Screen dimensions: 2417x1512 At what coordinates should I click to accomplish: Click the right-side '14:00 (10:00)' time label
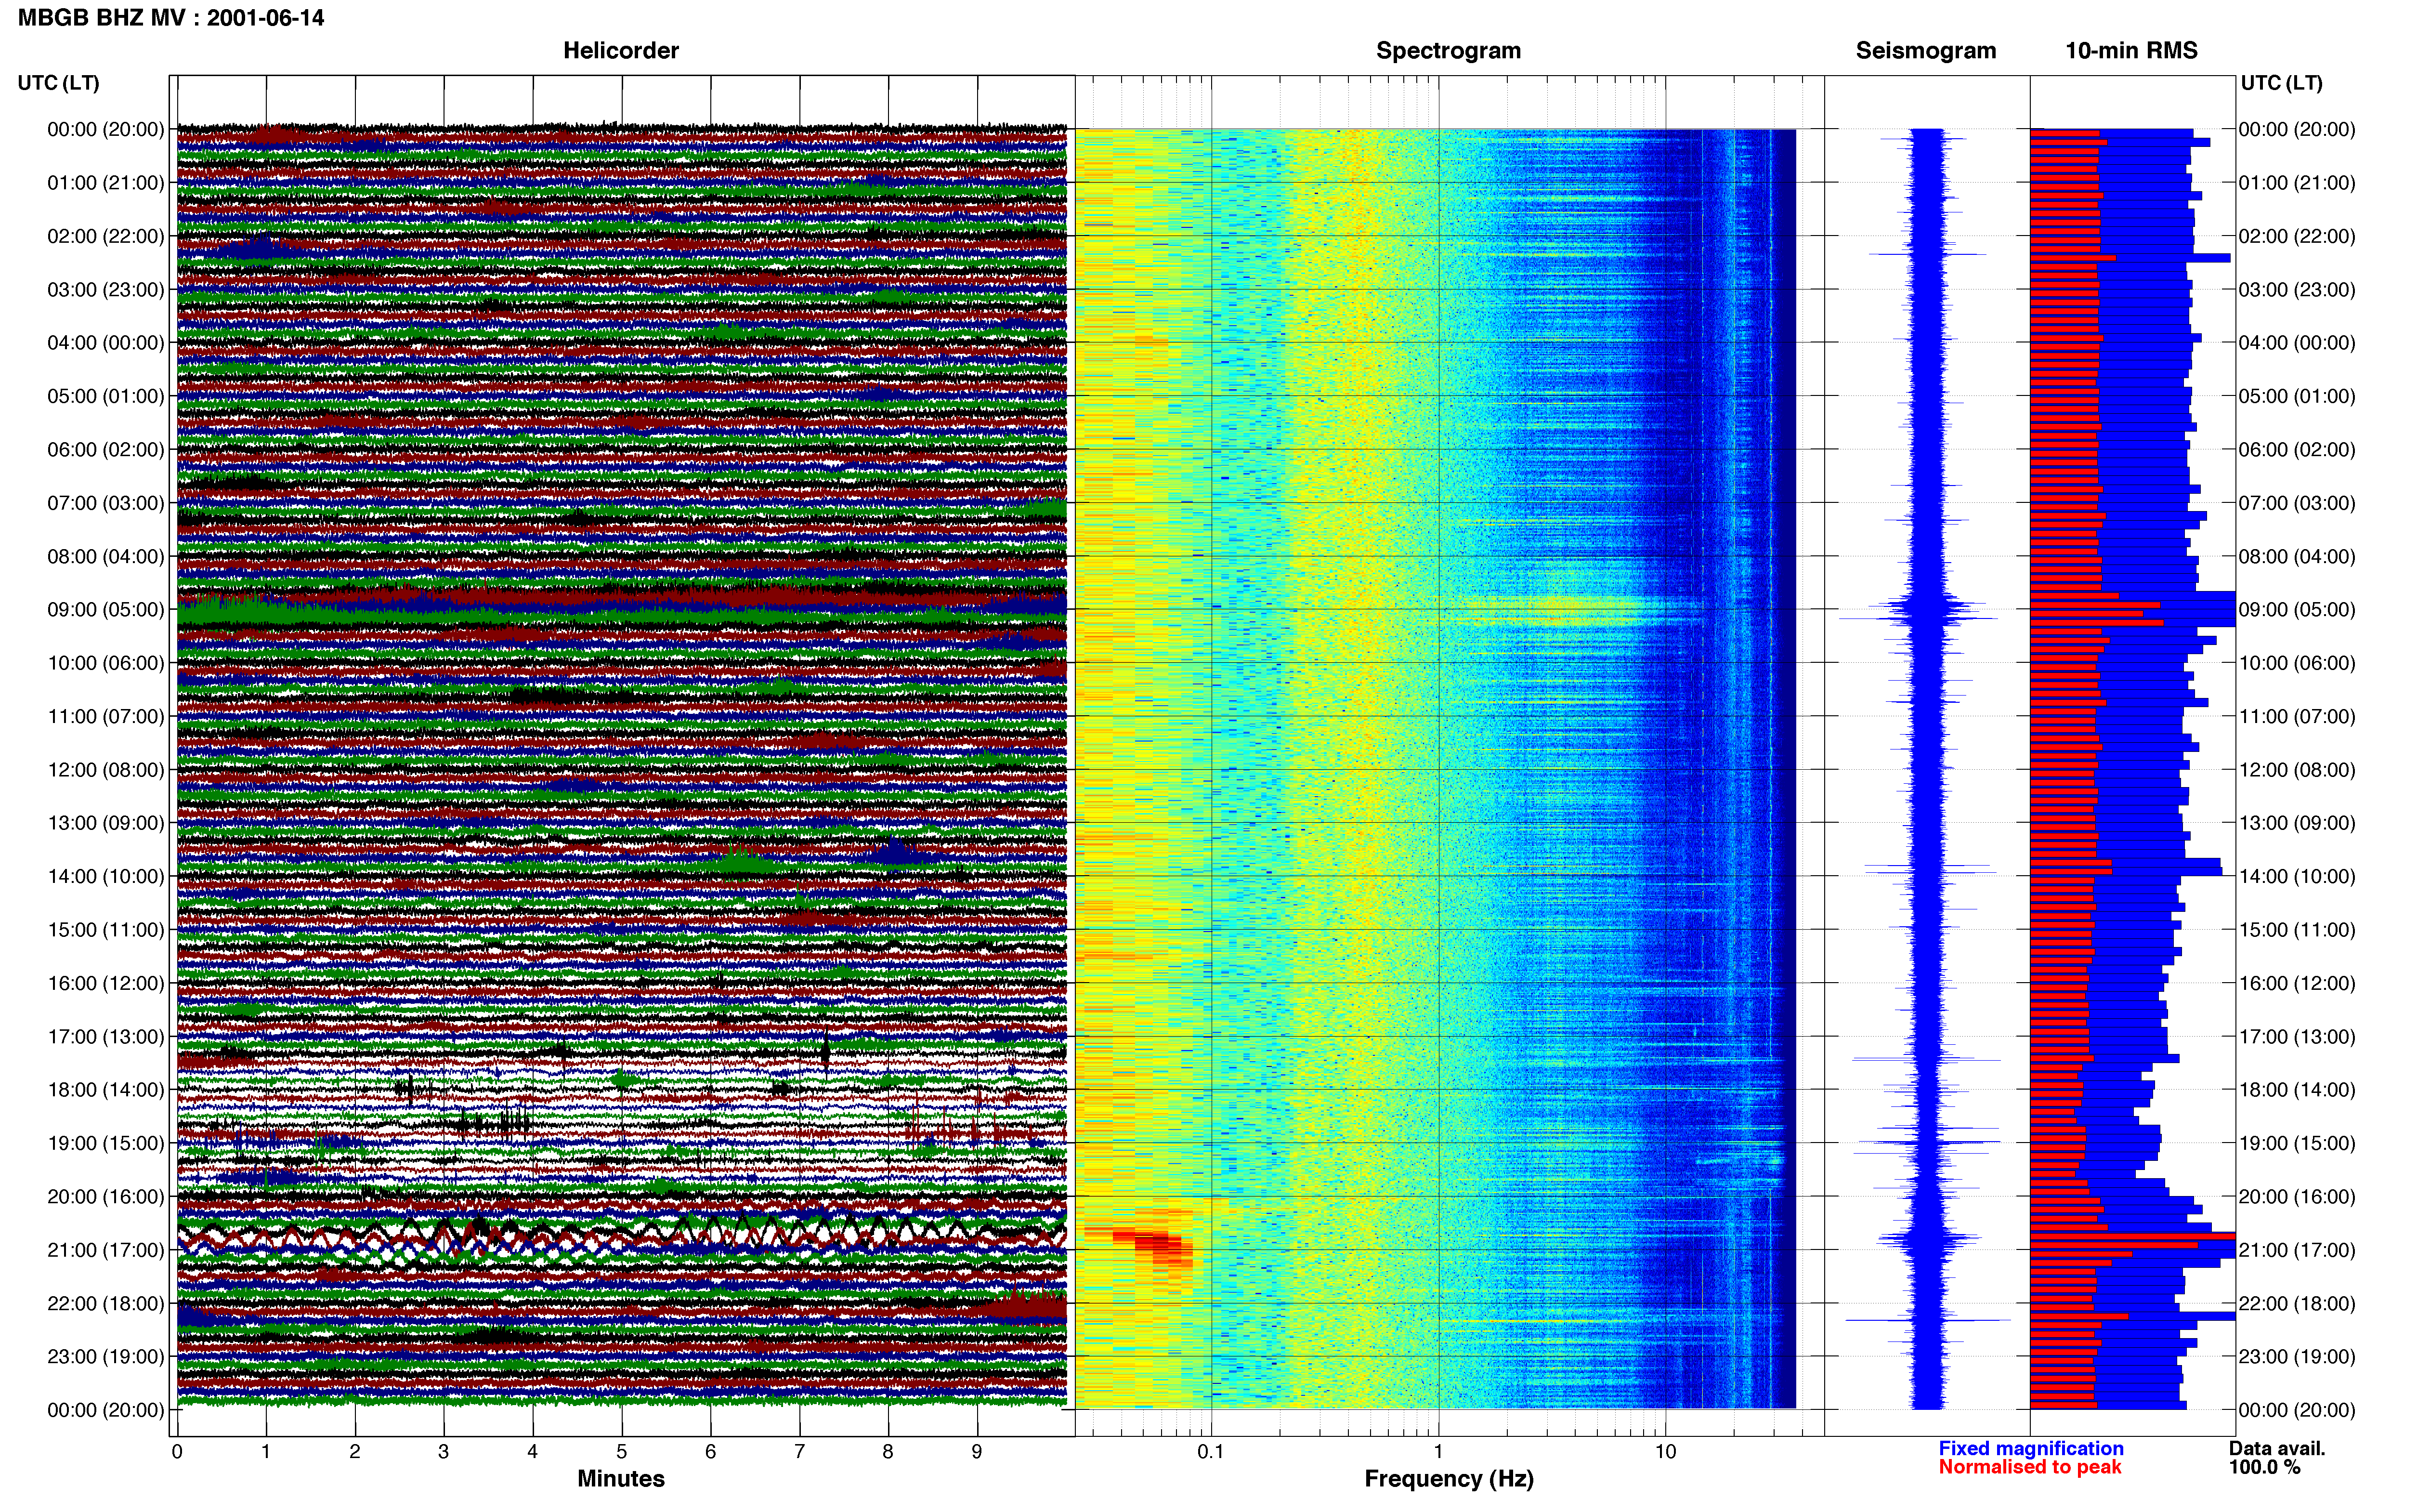coord(2297,876)
